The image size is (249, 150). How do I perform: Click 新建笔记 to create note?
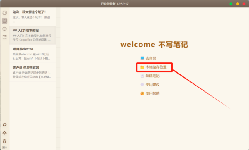[153, 76]
